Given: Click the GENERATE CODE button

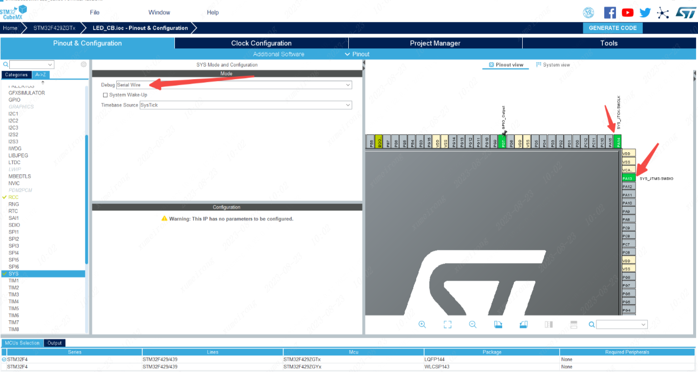Looking at the screenshot, I should click(613, 28).
